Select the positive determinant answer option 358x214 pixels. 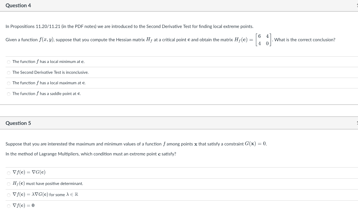click(x=8, y=183)
